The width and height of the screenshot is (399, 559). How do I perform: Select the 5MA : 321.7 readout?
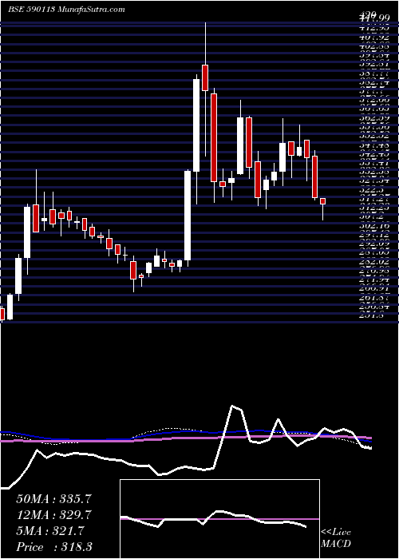tap(50, 531)
